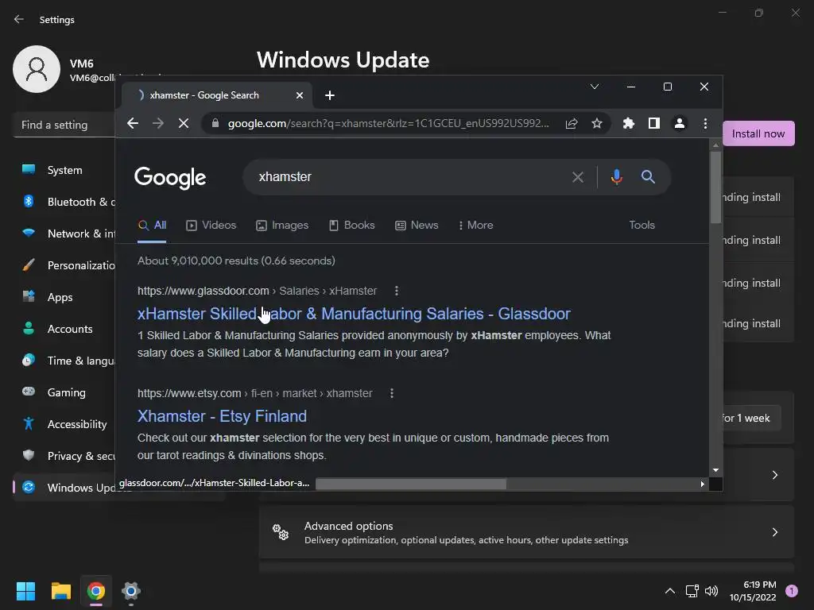Open clock showing 6:19 PM
The height and width of the screenshot is (610, 814).
(753, 591)
